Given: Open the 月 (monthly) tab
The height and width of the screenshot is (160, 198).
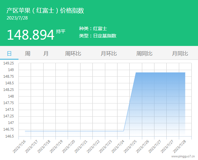Looking at the screenshot, I should pos(46,54).
